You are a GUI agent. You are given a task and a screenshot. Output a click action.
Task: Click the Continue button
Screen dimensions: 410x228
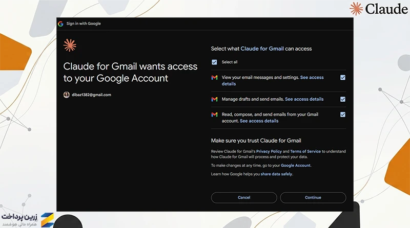click(x=313, y=197)
